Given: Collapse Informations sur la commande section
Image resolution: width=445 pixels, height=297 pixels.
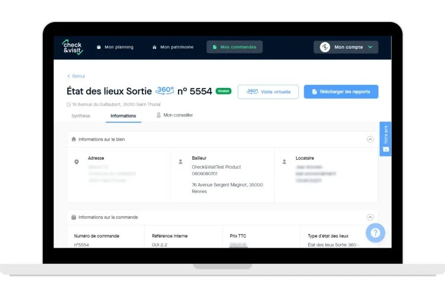Looking at the screenshot, I should (x=370, y=217).
